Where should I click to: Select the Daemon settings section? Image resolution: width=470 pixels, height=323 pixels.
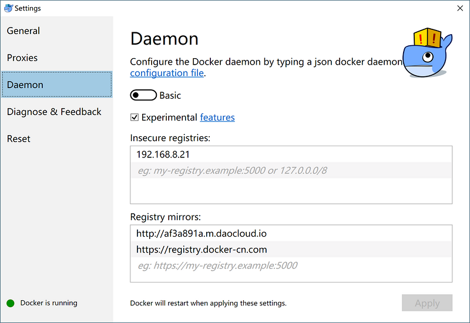tap(56, 85)
